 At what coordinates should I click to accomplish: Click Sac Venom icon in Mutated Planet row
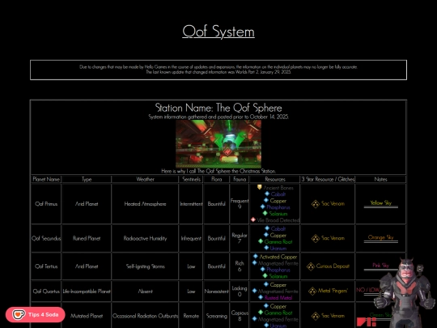click(x=316, y=316)
